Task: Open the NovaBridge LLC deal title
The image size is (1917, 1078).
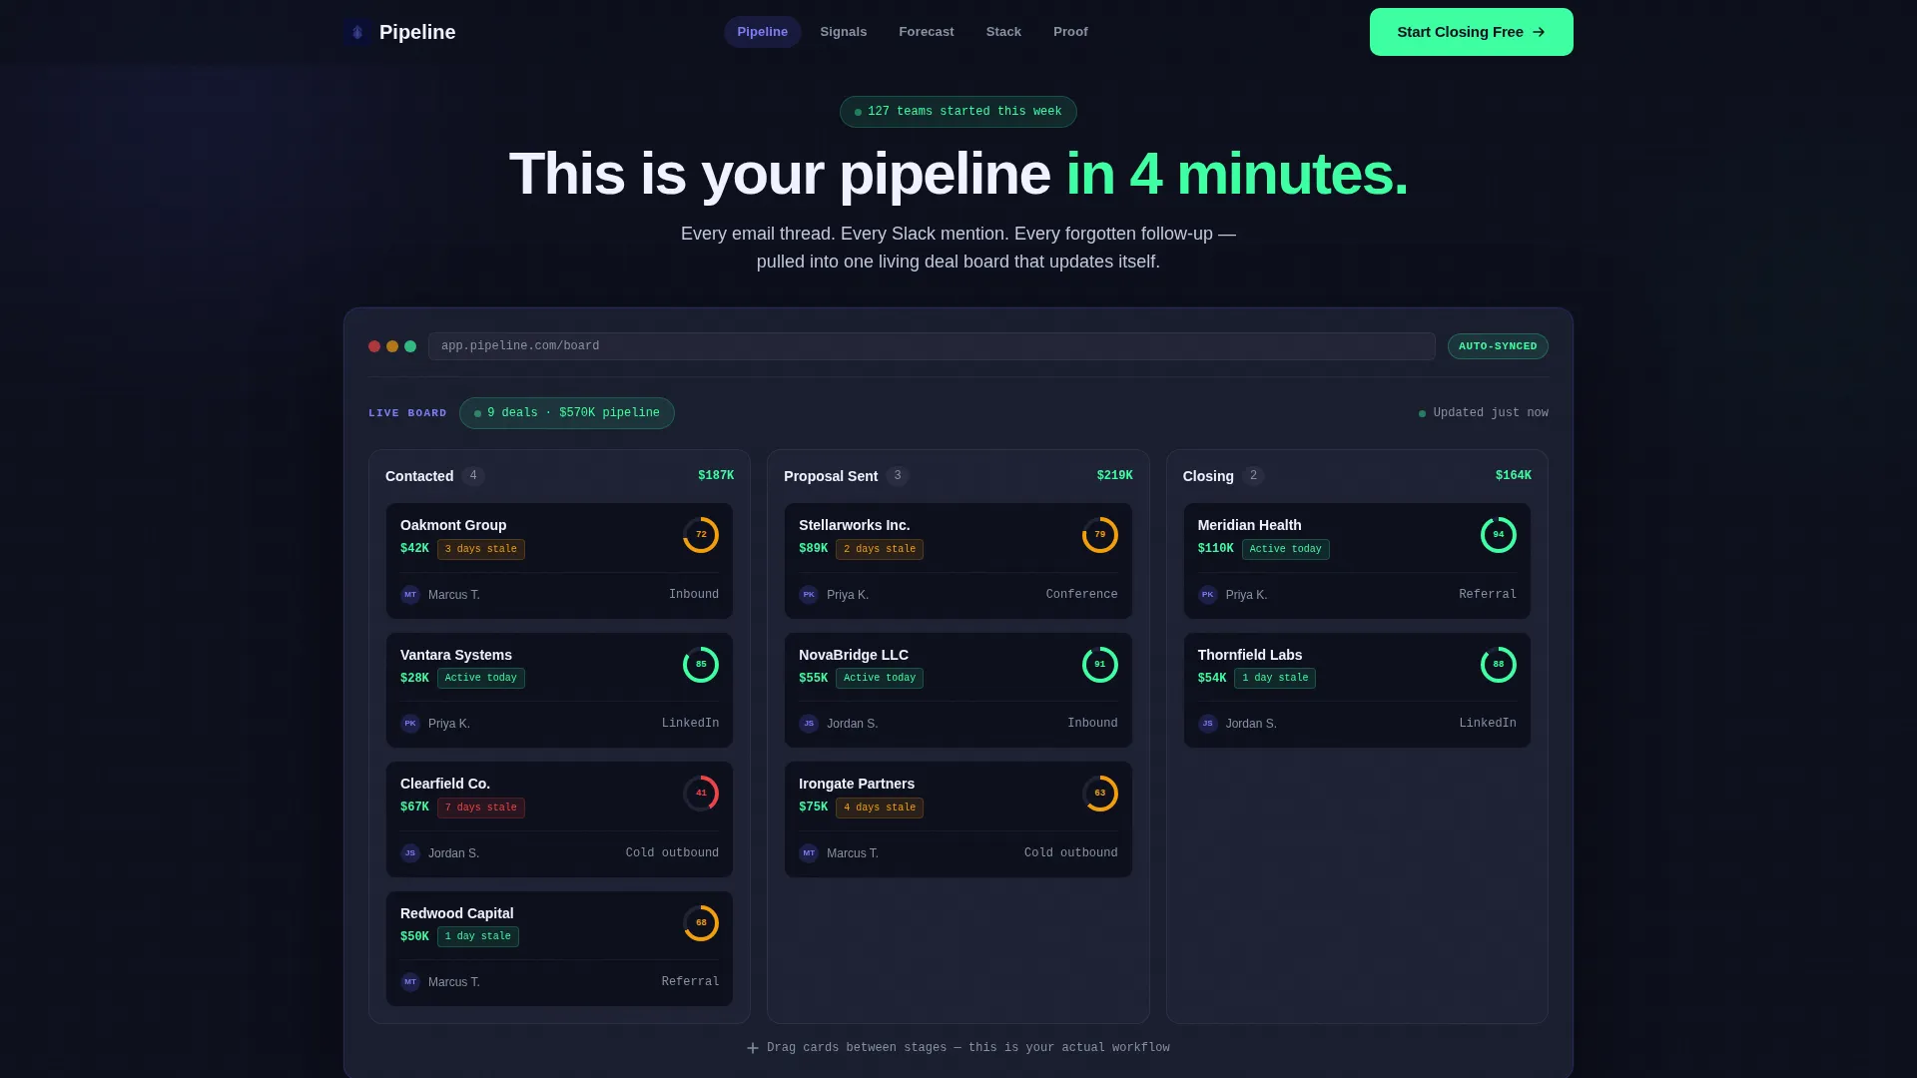Action: [854, 655]
